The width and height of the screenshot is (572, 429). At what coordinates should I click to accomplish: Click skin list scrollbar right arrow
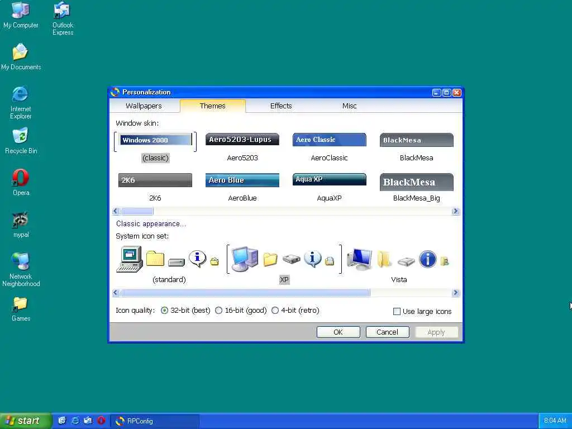coord(455,211)
